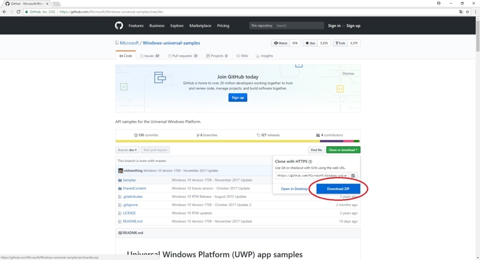Viewport: 480px width, 260px height.
Task: Click the browser address bar URL
Action: (x=112, y=12)
